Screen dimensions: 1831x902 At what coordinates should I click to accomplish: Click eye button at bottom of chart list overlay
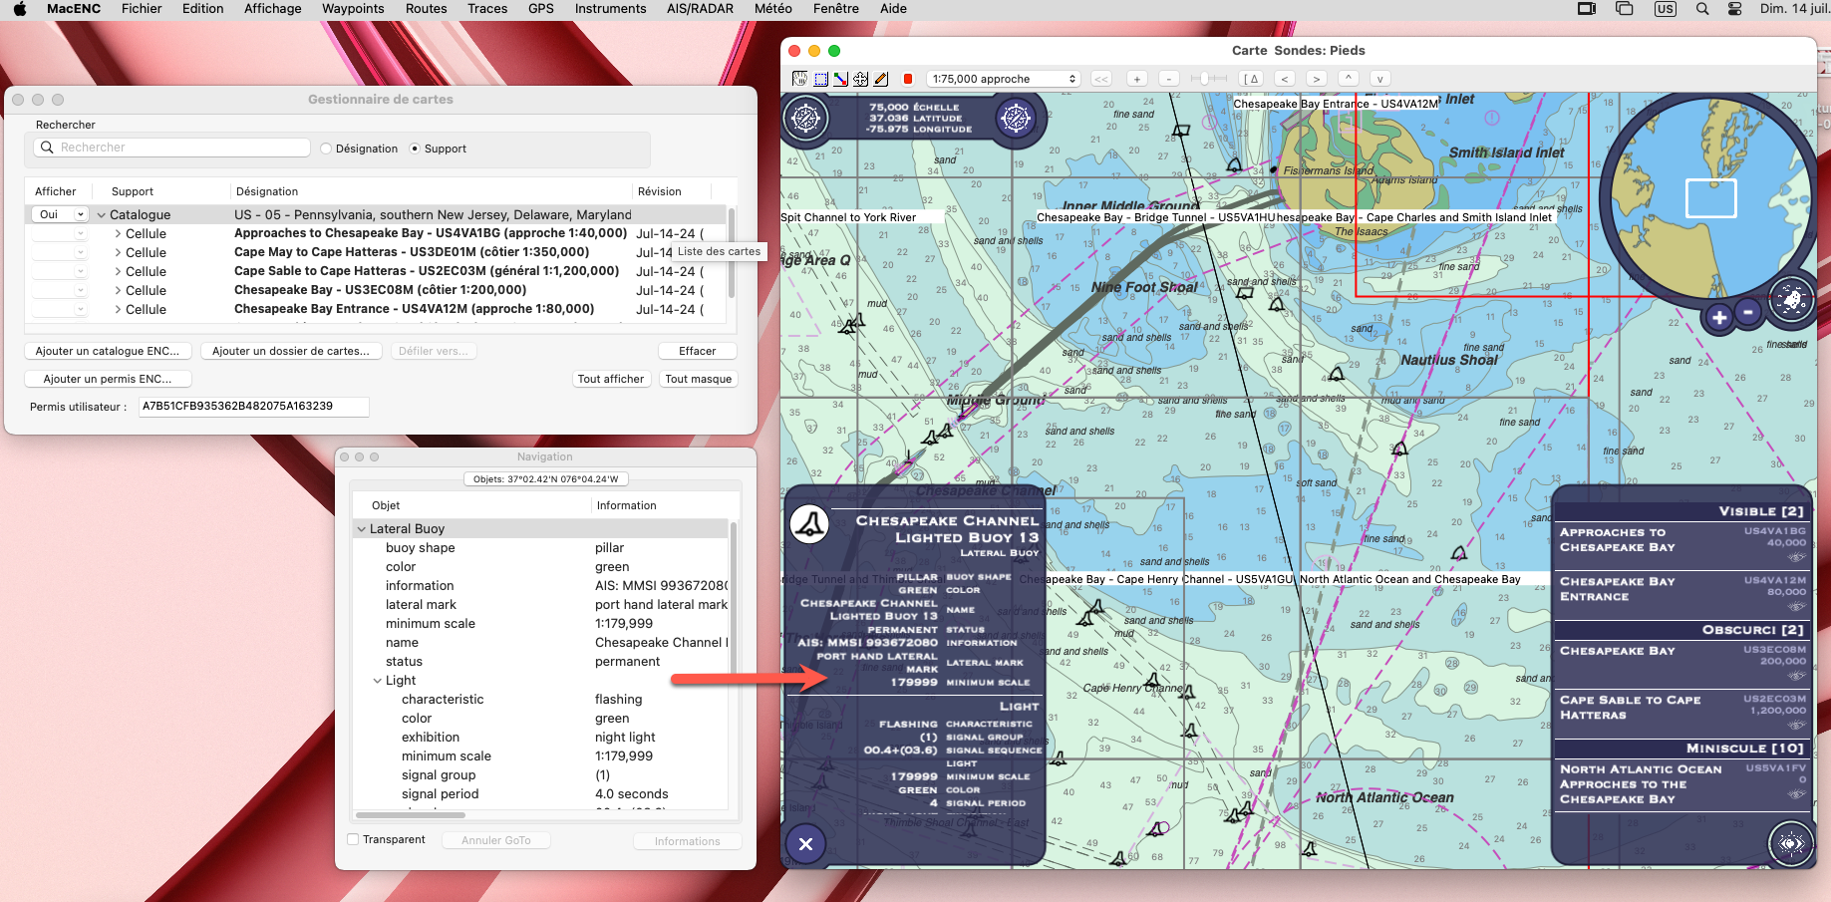click(x=1790, y=843)
